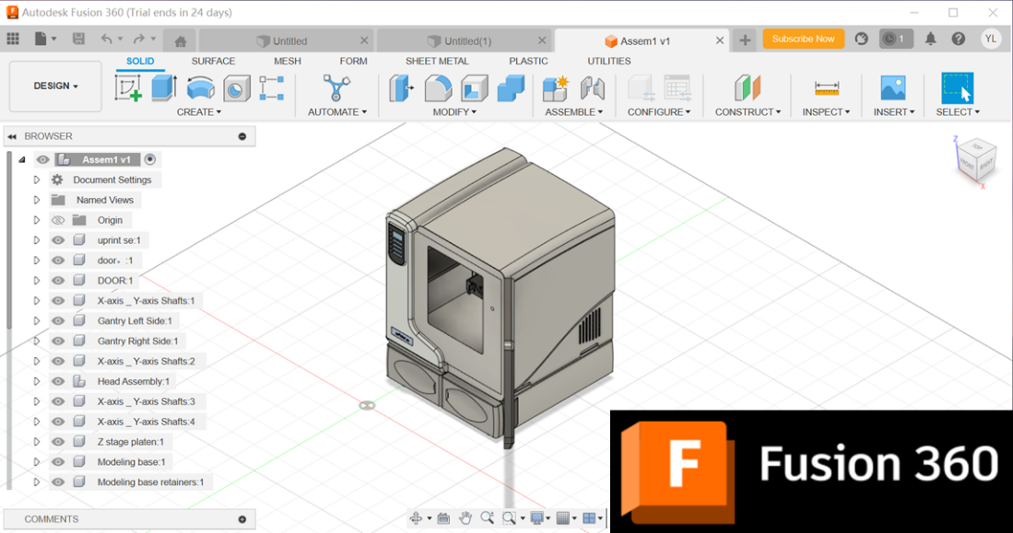Image resolution: width=1013 pixels, height=533 pixels.
Task: Open the YL user profile
Action: 990,39
